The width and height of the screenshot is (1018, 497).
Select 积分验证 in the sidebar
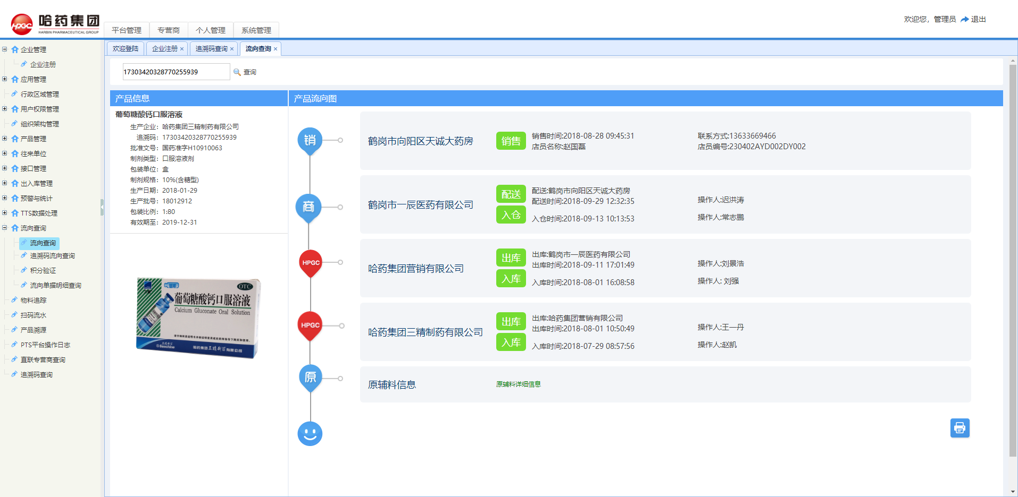43,271
